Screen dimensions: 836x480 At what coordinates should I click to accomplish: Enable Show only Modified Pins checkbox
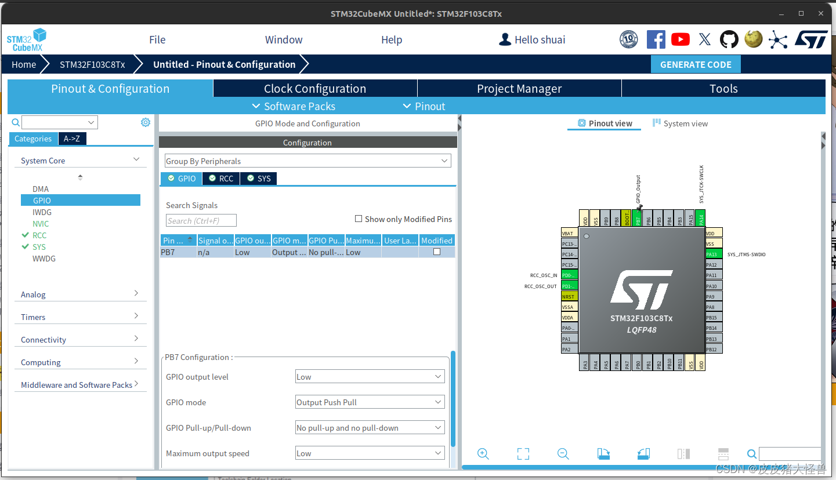pyautogui.click(x=359, y=219)
